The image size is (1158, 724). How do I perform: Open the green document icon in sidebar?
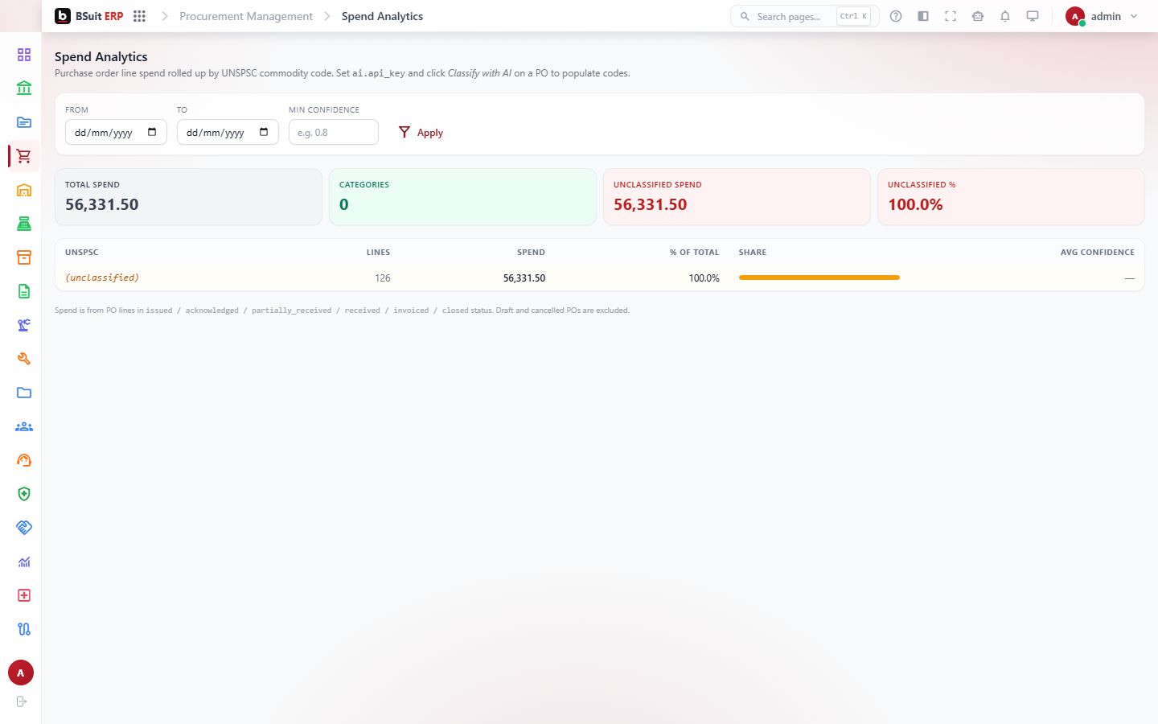(24, 291)
